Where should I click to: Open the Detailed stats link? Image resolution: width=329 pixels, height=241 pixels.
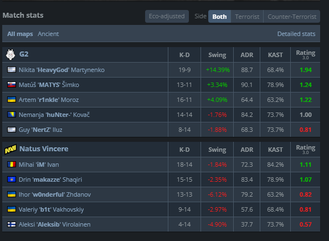pos(296,34)
